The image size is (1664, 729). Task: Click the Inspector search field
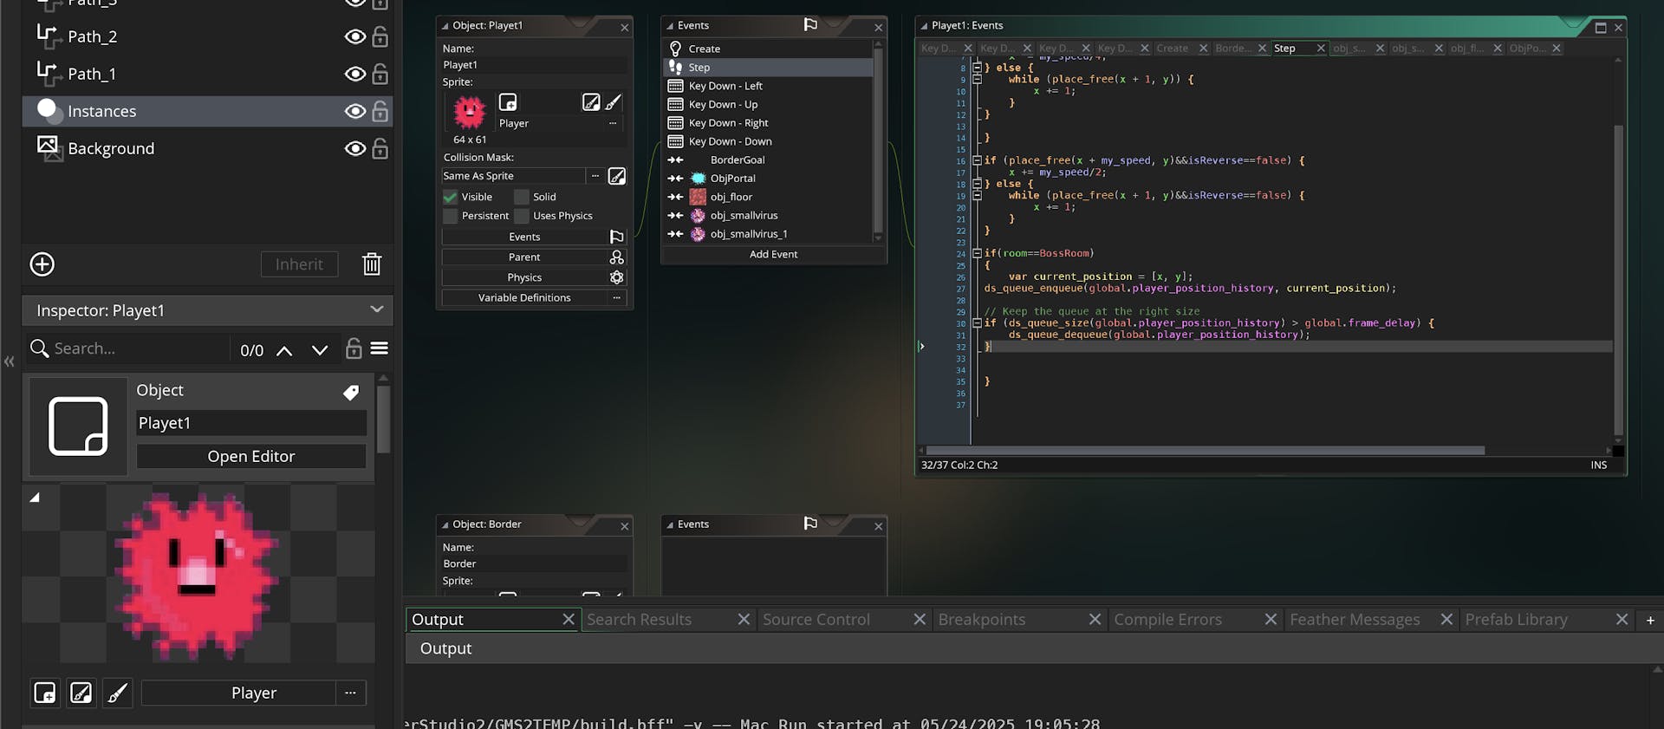[139, 348]
